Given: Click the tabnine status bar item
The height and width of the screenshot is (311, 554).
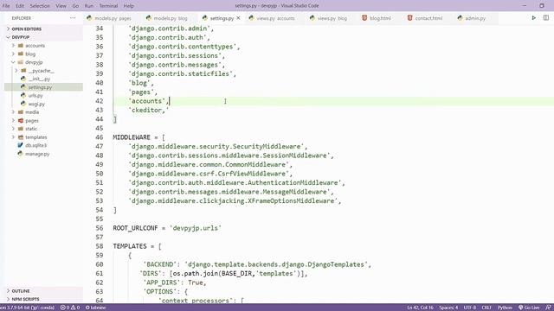Looking at the screenshot, I should tap(96, 308).
